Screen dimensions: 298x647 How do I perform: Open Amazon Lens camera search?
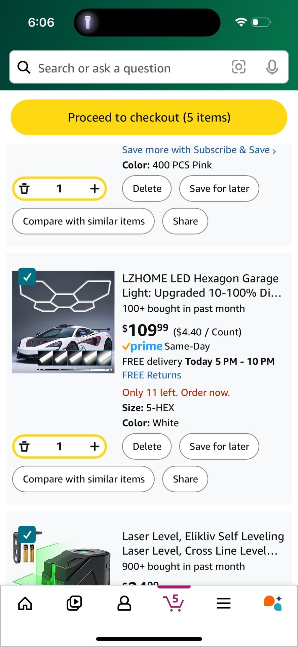[239, 67]
